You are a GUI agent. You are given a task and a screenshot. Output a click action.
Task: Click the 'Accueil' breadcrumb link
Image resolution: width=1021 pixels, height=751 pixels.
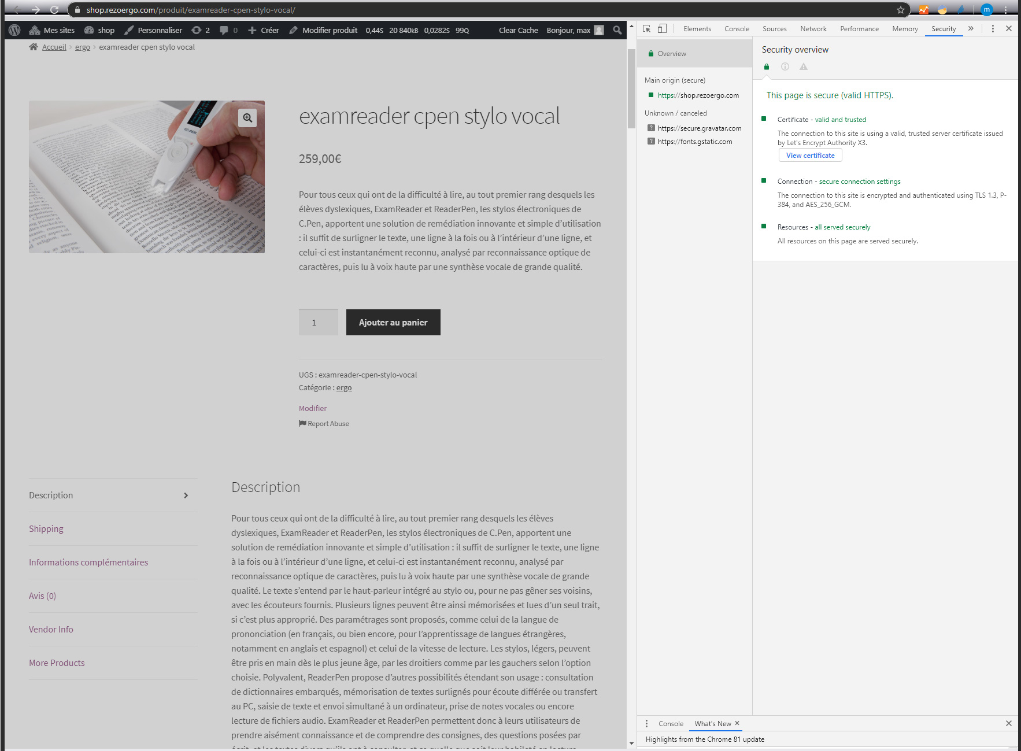tap(54, 47)
